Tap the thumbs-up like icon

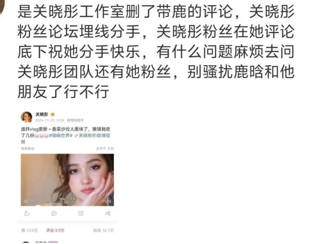[x=27, y=214]
